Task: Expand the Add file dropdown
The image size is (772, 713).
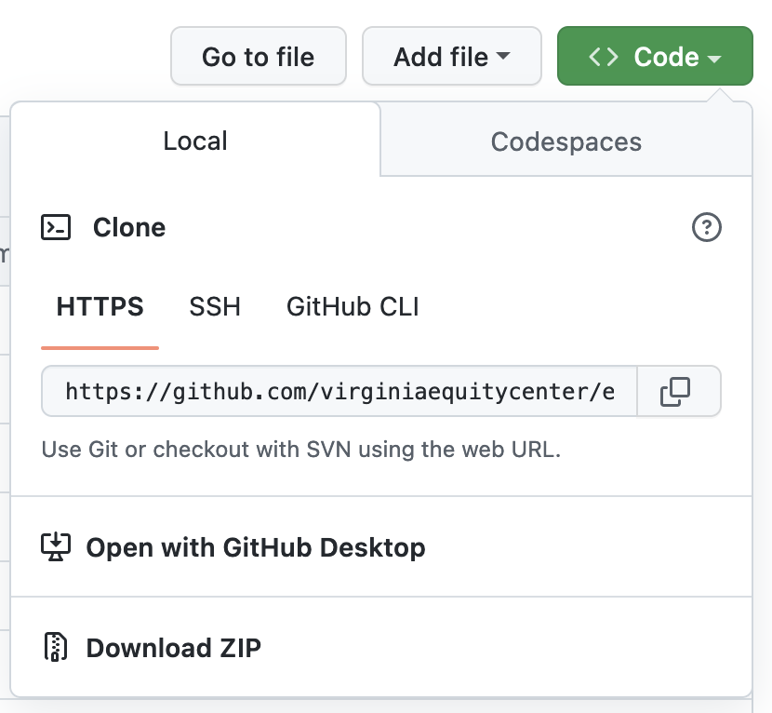Action: click(451, 56)
